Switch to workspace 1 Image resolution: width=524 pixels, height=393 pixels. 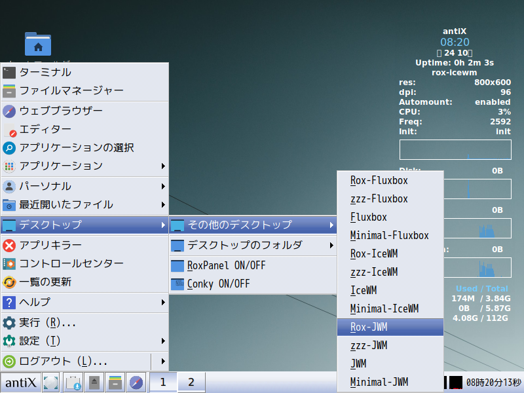pos(162,382)
